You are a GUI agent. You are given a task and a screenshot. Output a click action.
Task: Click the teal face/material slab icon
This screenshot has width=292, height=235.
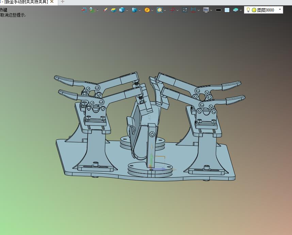tap(236, 10)
